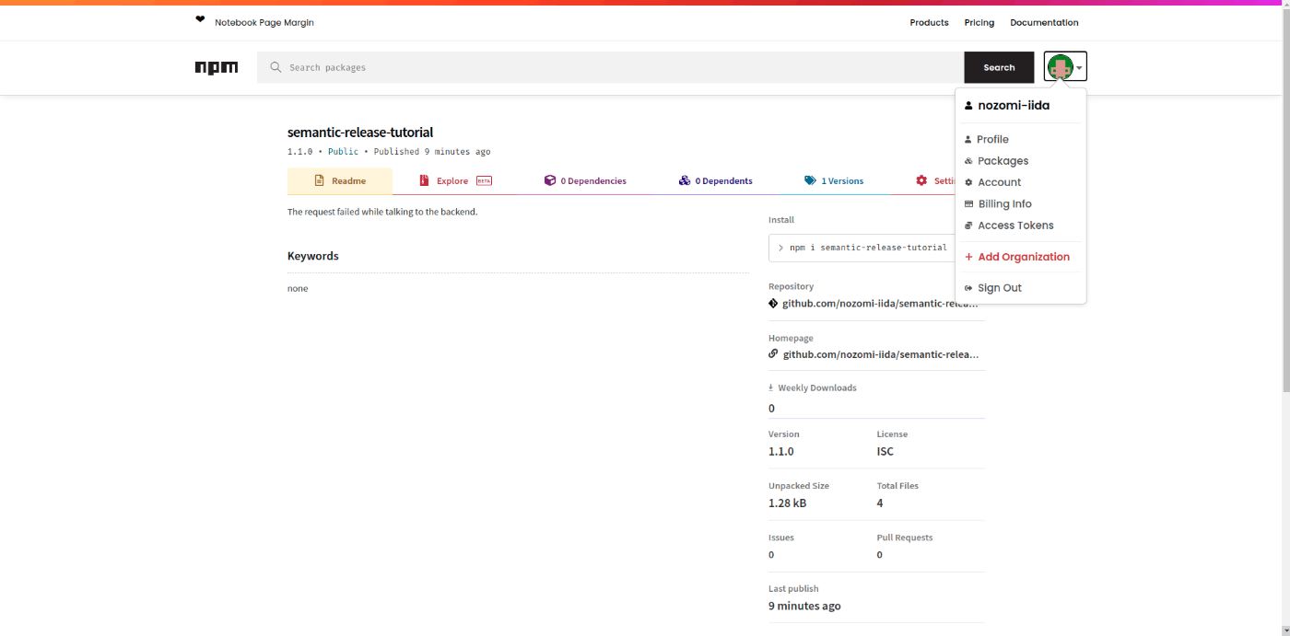Click the nozomi-iida username in menu

1014,106
